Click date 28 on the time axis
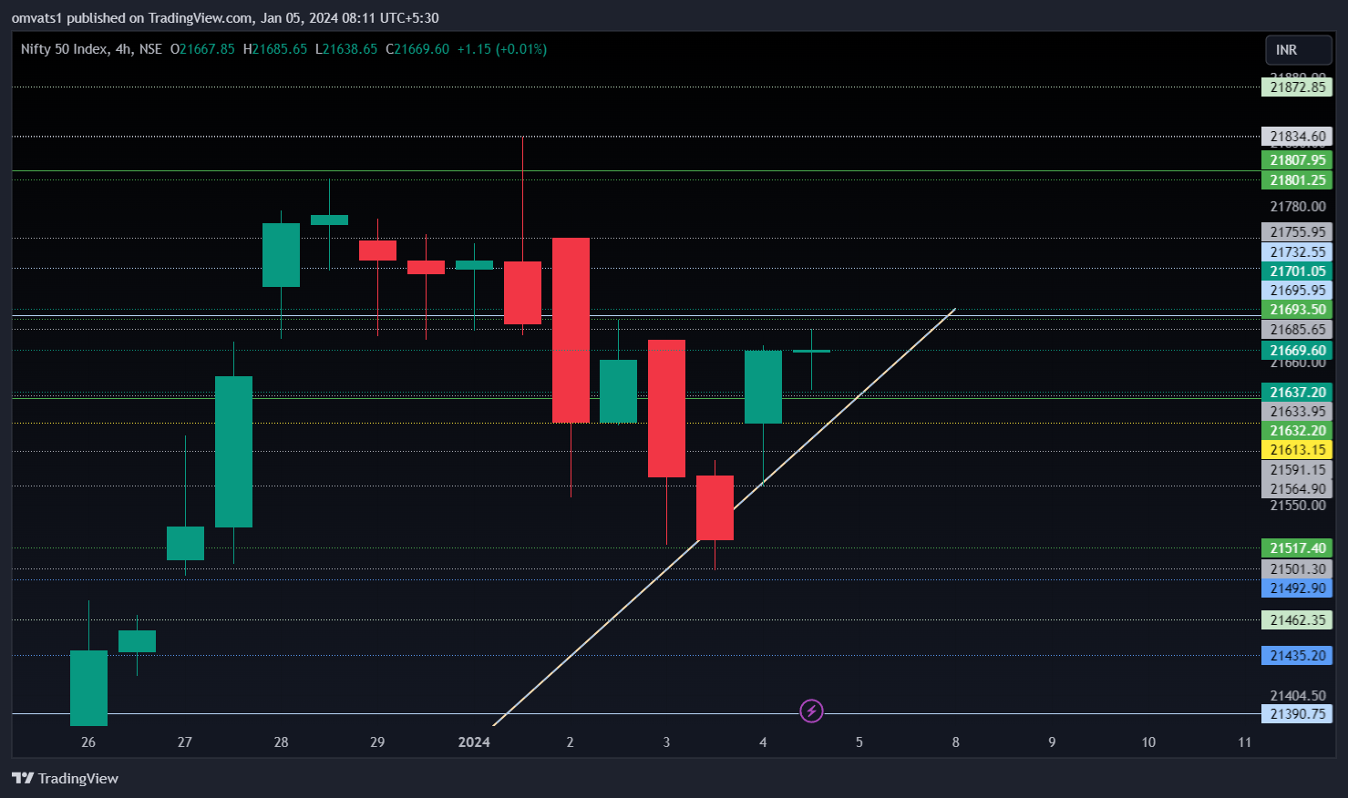This screenshot has height=798, width=1348. click(x=281, y=742)
